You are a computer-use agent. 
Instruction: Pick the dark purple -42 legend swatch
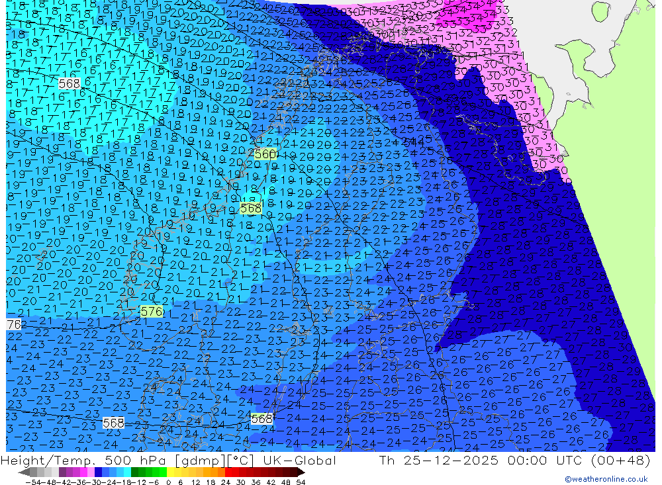(x=62, y=472)
